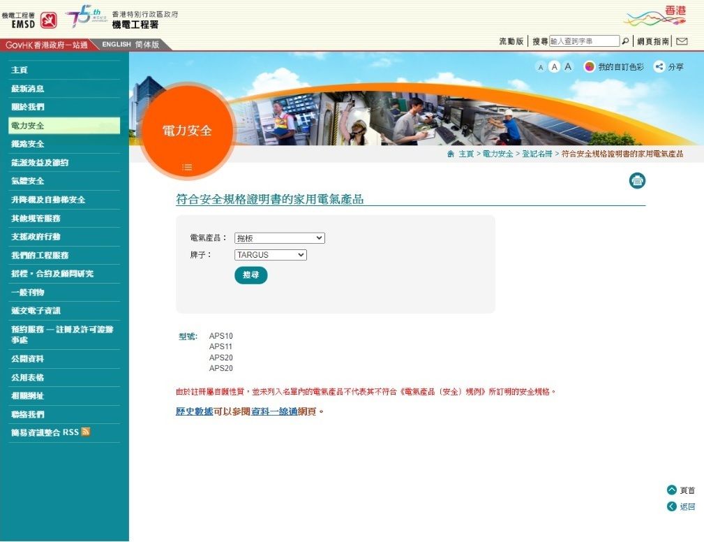The width and height of the screenshot is (704, 542).
Task: Click the printer icon above the heading
Action: tap(637, 181)
